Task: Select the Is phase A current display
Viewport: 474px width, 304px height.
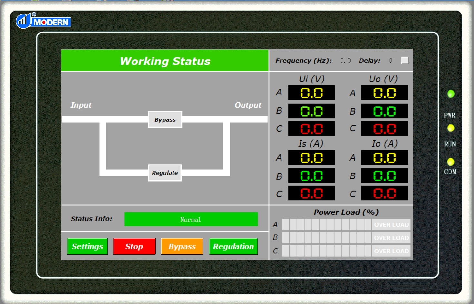Action: click(x=311, y=157)
